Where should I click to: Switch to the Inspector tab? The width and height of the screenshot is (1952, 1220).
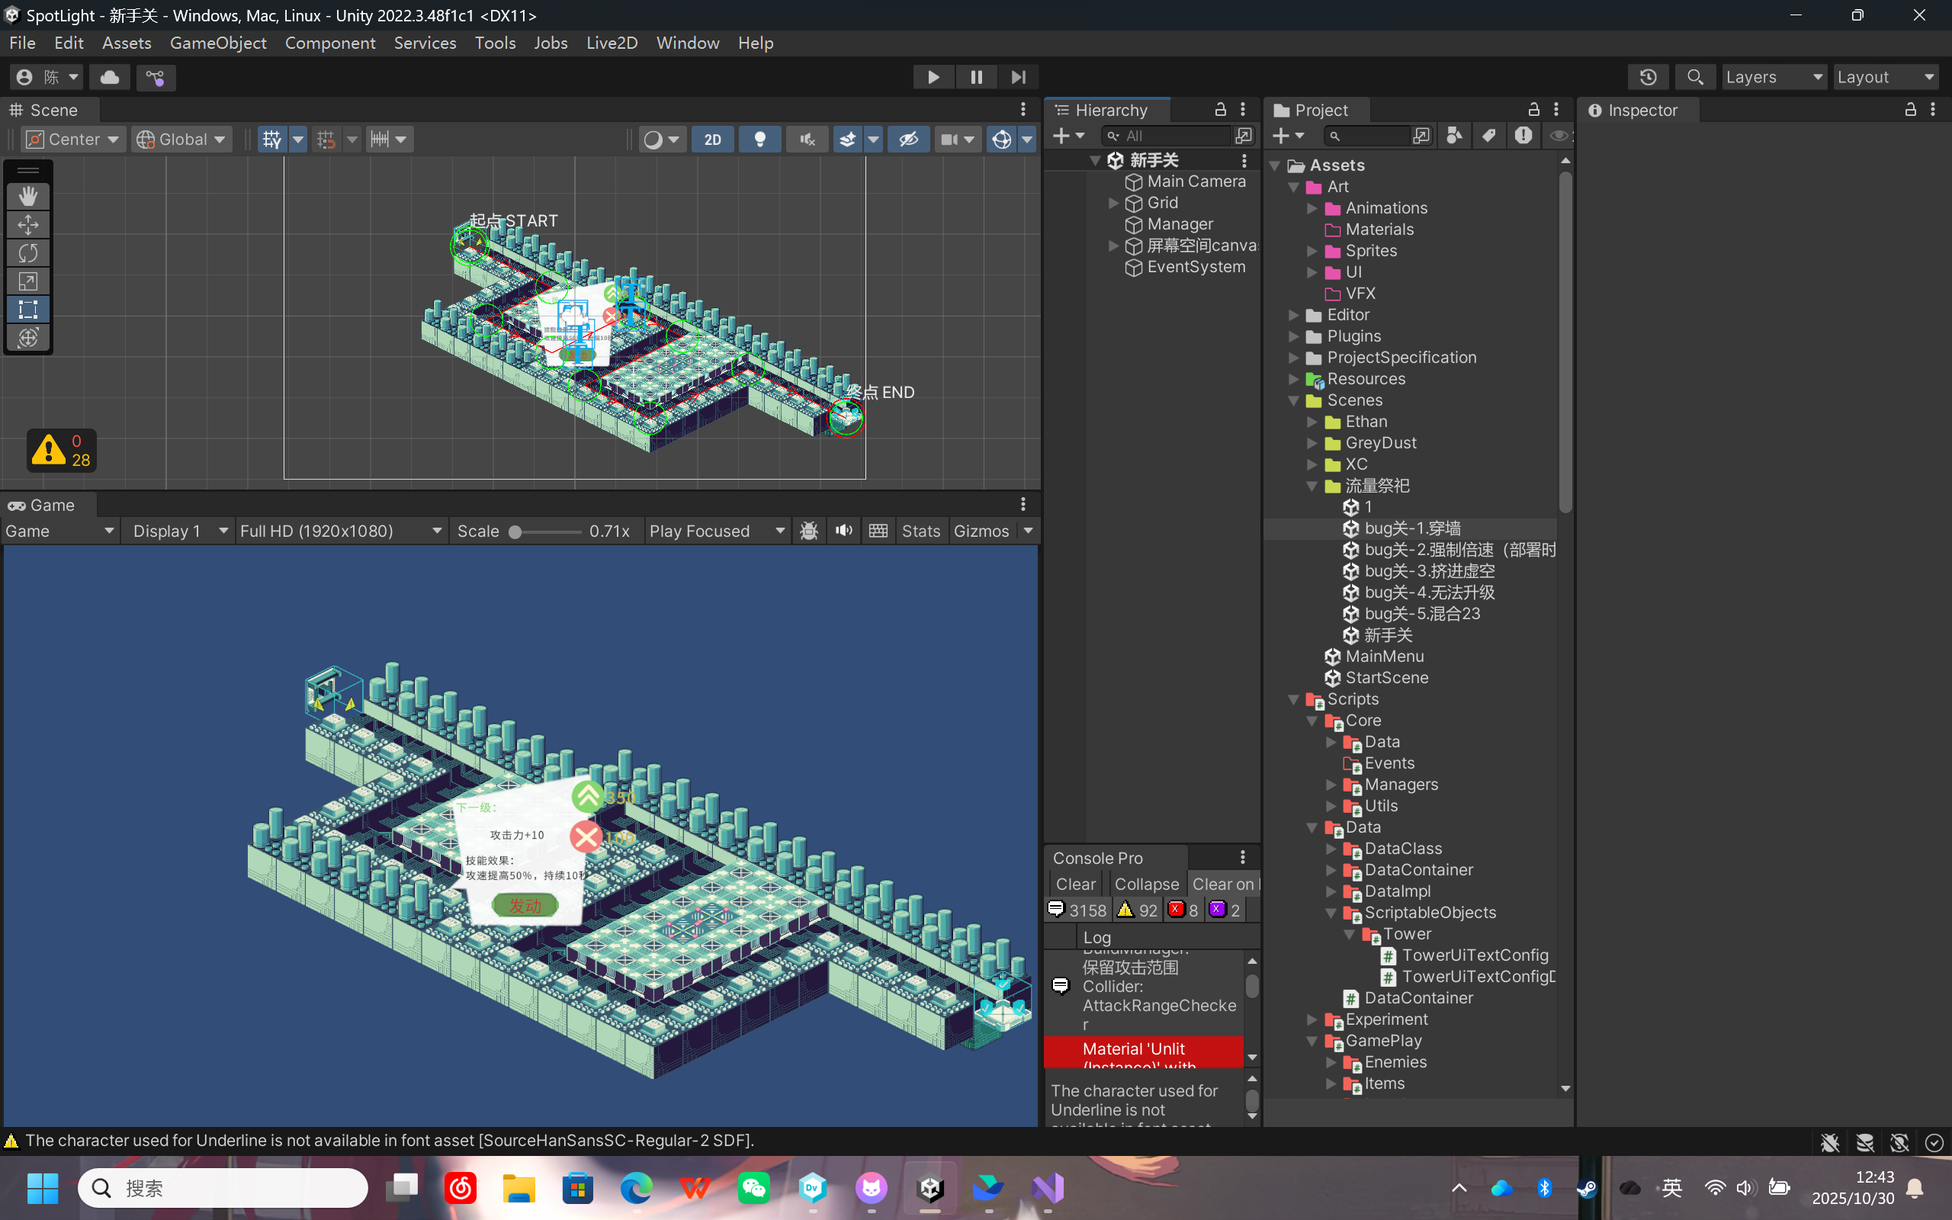[x=1641, y=111]
